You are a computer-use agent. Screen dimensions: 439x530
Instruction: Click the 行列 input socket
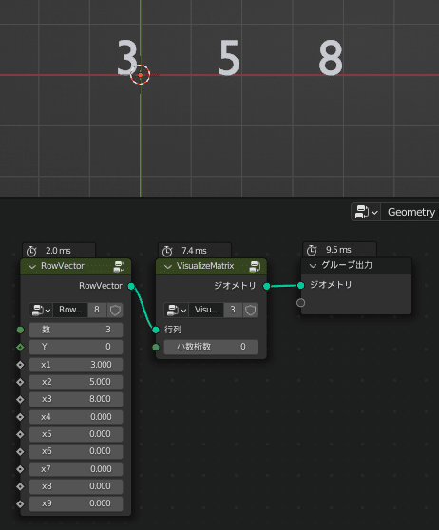click(156, 330)
